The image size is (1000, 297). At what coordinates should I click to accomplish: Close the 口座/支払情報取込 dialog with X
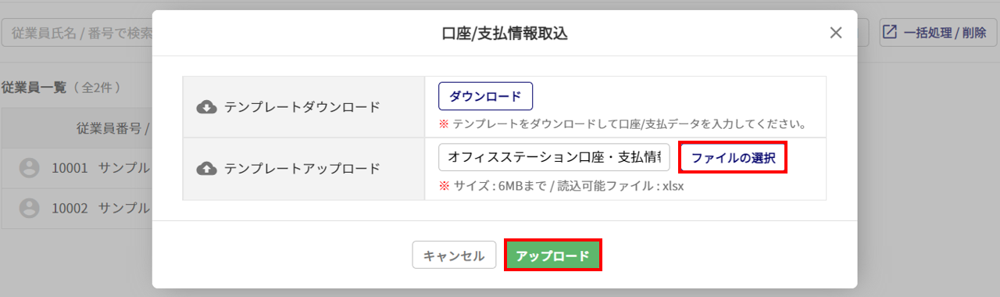(x=836, y=33)
